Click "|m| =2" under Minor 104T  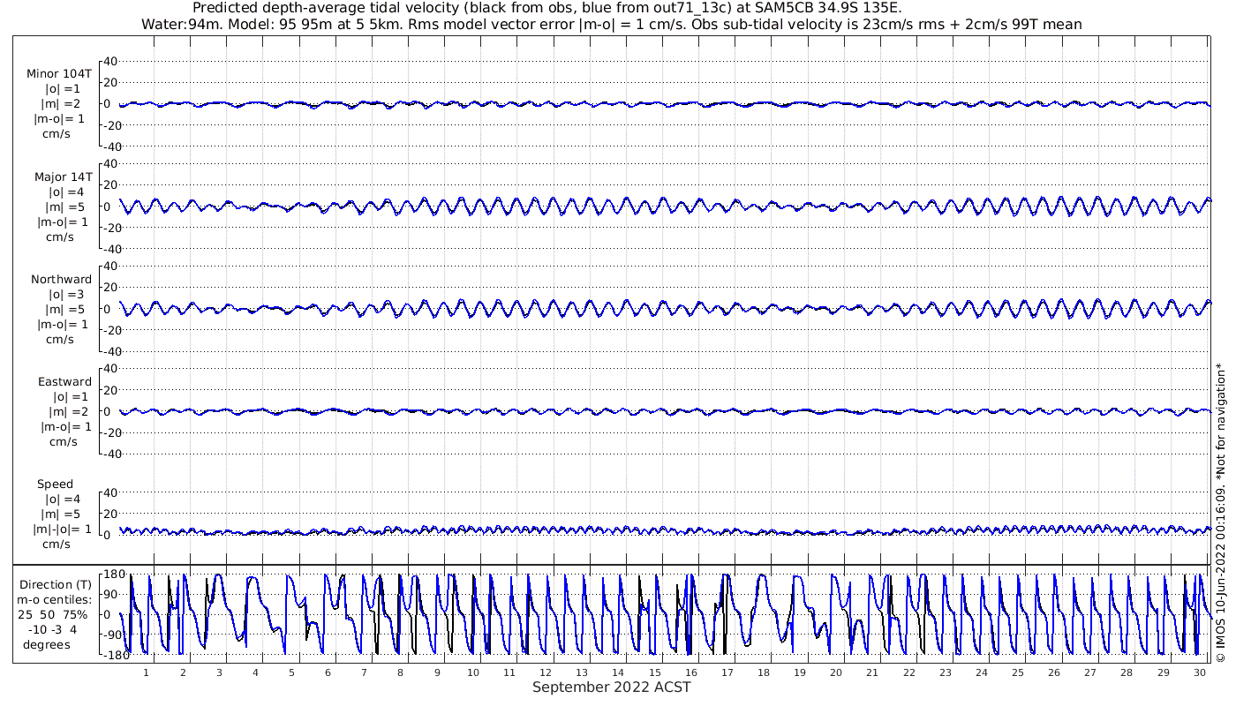point(63,104)
